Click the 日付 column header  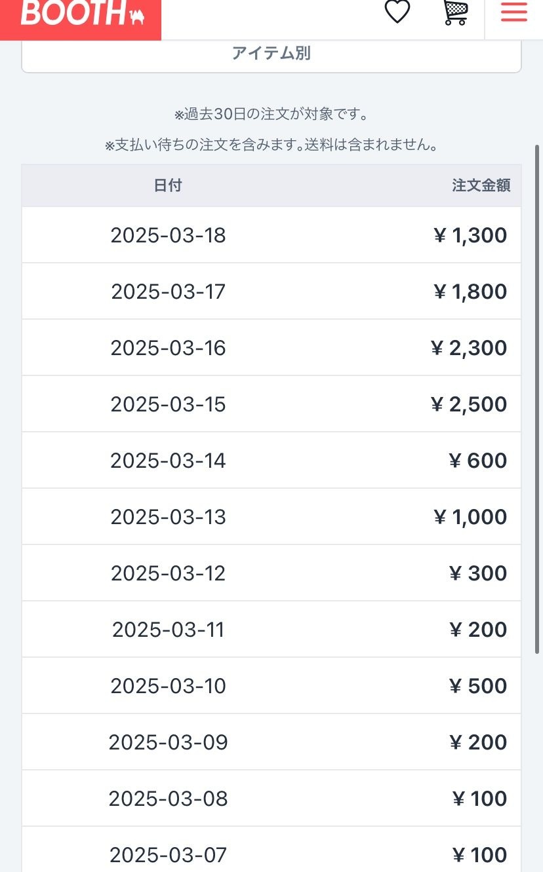168,185
